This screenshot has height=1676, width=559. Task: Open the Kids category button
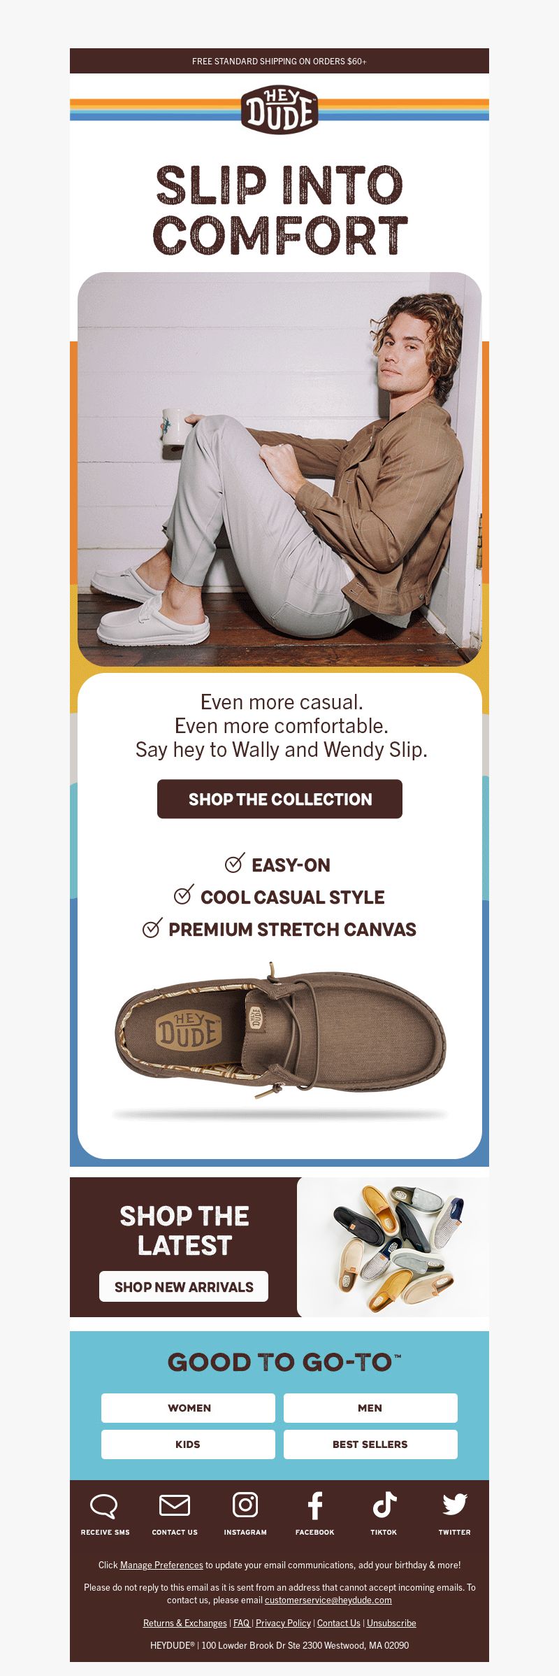coord(188,1444)
